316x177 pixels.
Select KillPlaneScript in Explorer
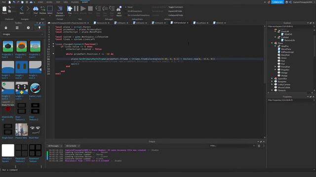pos(287,52)
